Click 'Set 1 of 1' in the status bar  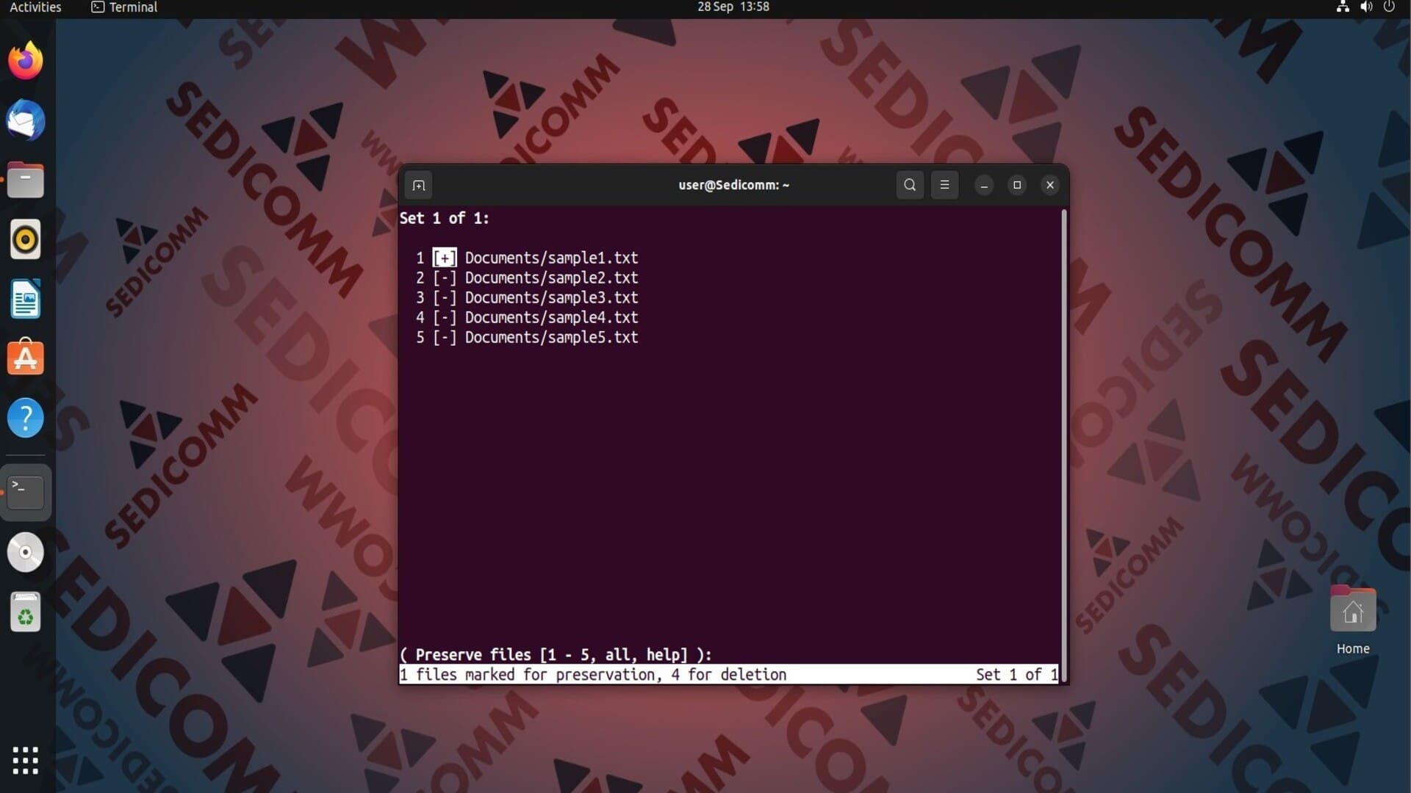coord(1017,674)
